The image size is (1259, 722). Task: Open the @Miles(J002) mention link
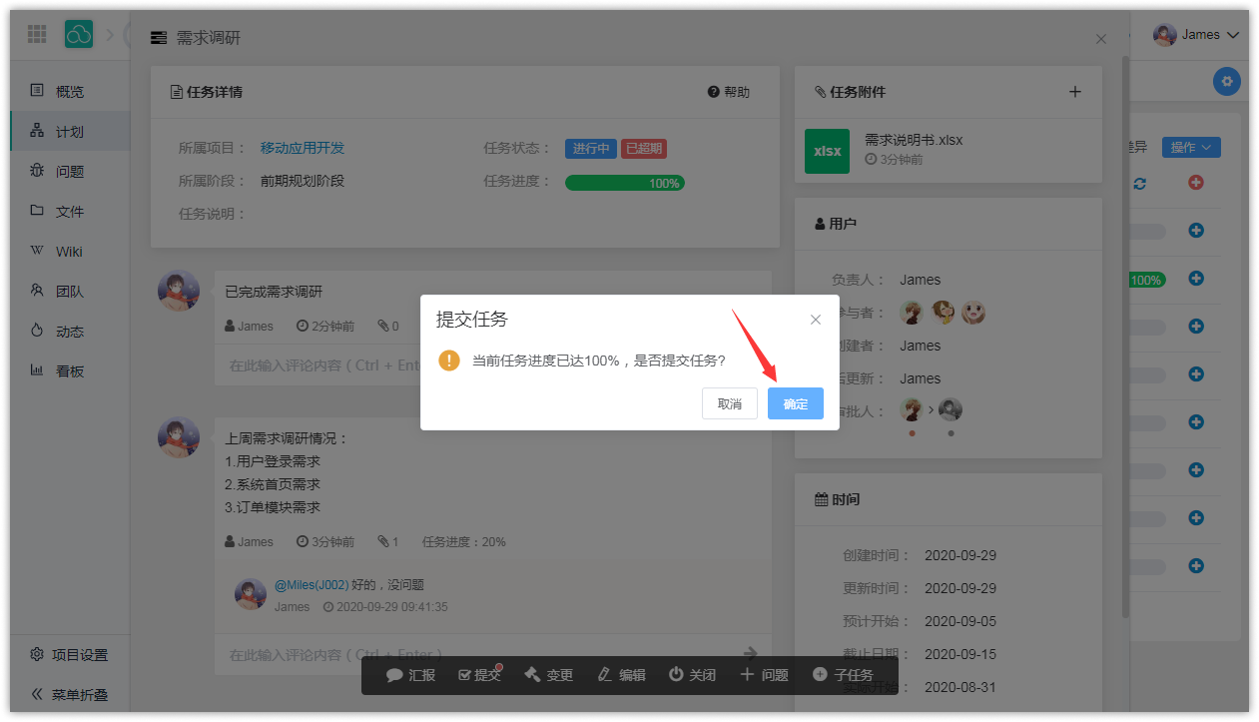coord(312,585)
